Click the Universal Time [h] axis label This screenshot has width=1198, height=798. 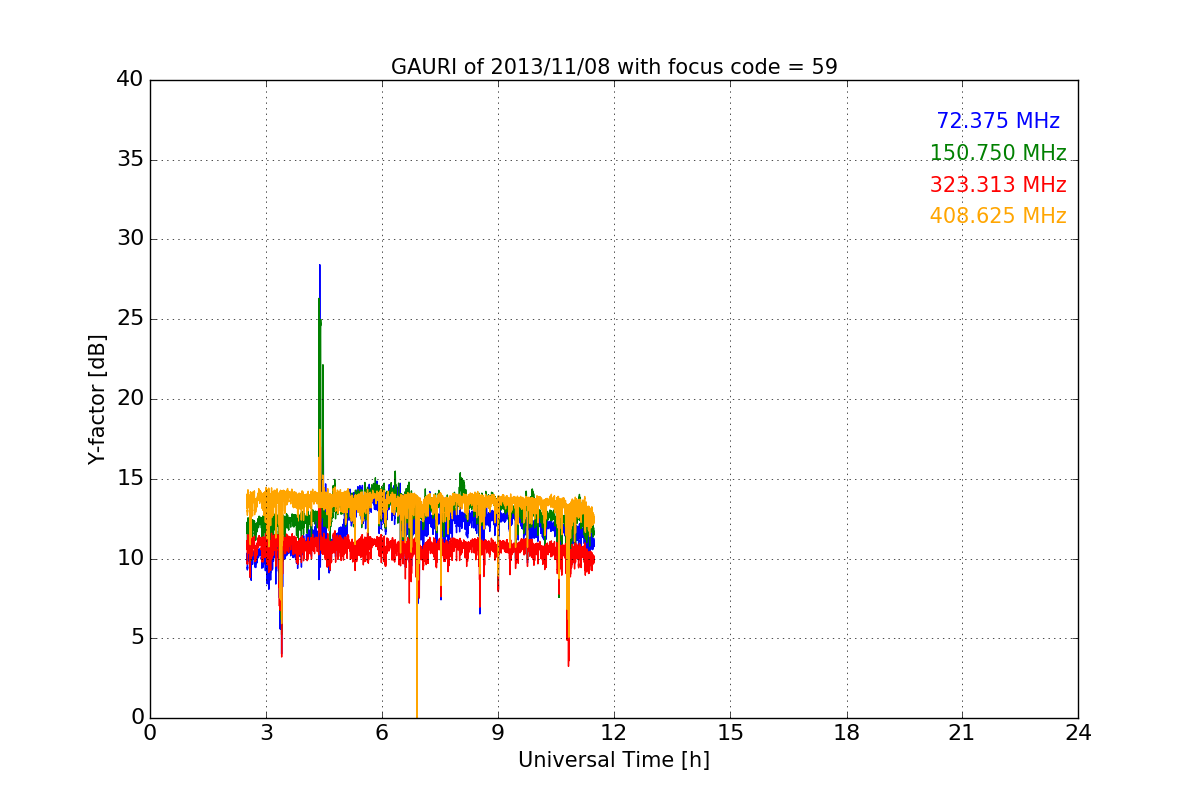(614, 760)
